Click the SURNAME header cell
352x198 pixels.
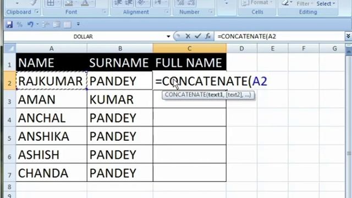(120, 62)
